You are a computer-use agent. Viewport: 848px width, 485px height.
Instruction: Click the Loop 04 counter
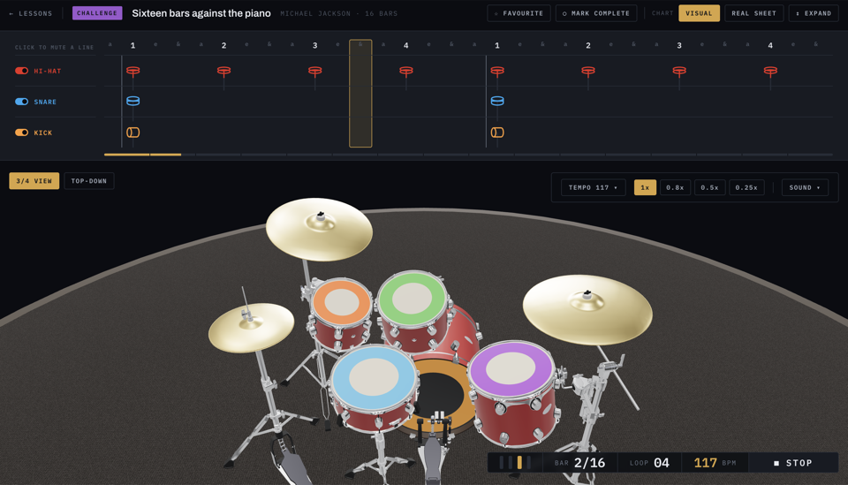tap(649, 463)
